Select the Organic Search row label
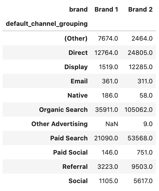Screen dimensions: 159x191 (x=63, y=109)
